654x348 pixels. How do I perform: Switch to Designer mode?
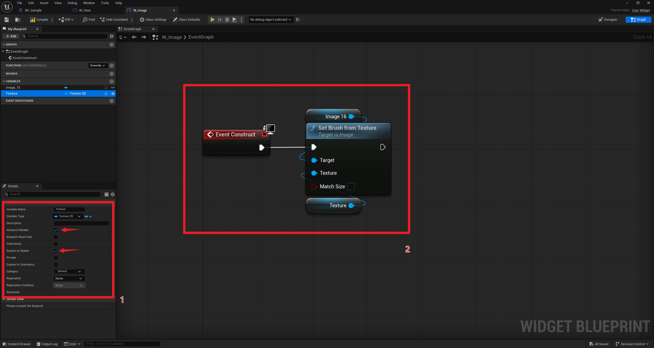[608, 20]
